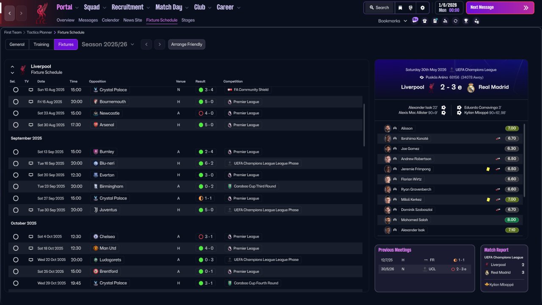The height and width of the screenshot is (305, 542).
Task: Click the Liverpool FC crest in the header
Action: pyautogui.click(x=41, y=13)
